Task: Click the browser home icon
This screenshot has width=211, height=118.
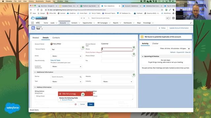Action: [42, 10]
